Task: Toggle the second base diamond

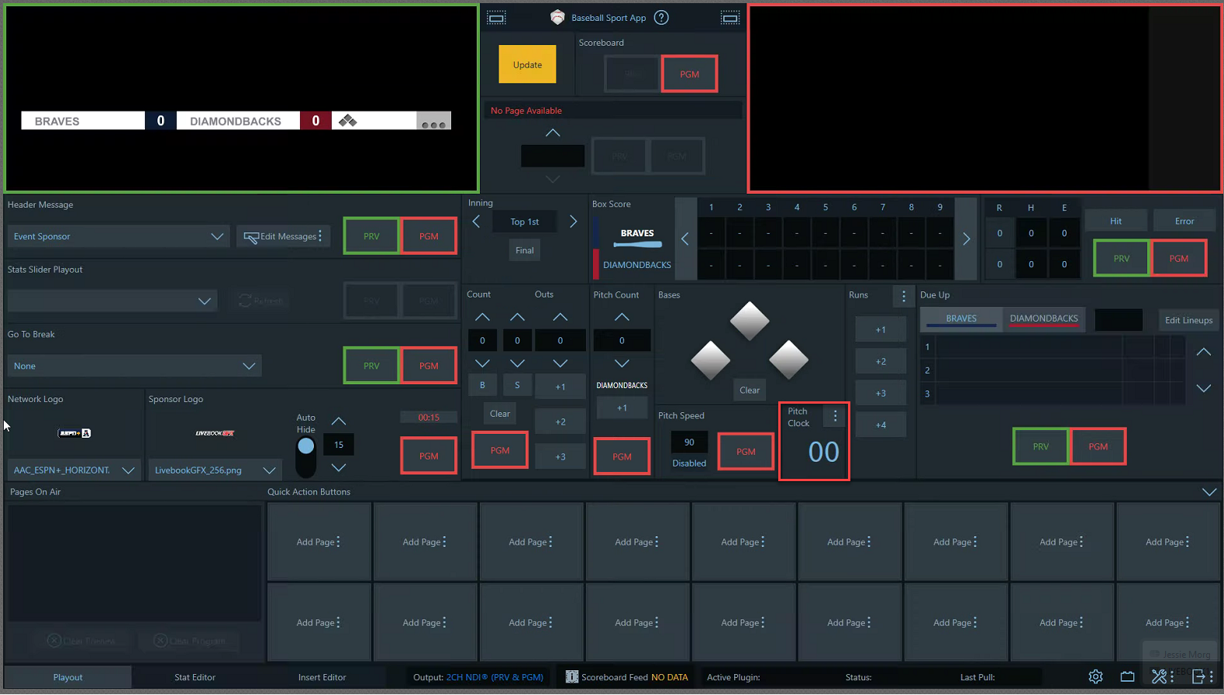Action: [x=750, y=321]
